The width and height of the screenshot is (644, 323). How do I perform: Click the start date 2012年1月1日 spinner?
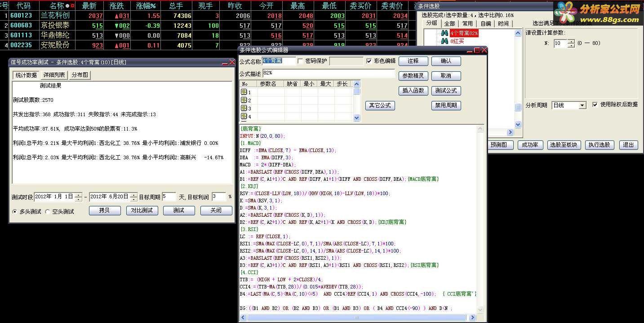click(x=79, y=197)
